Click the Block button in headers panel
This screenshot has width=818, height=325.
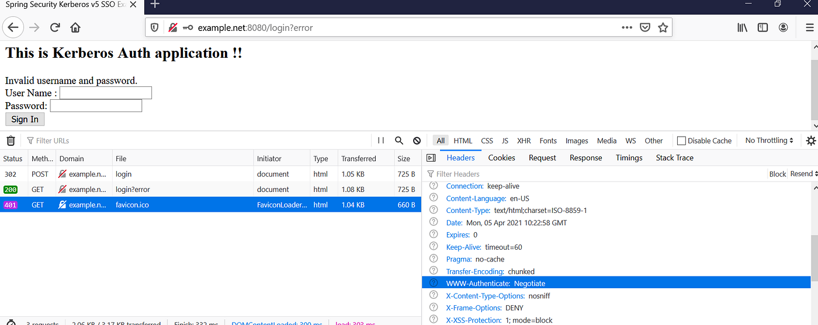pos(778,174)
